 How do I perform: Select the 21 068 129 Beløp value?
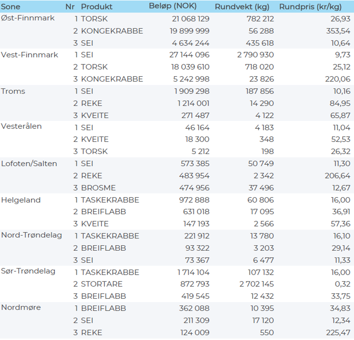click(x=190, y=19)
